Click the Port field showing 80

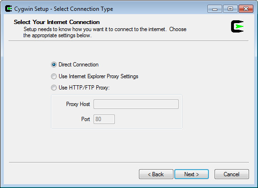(104, 119)
